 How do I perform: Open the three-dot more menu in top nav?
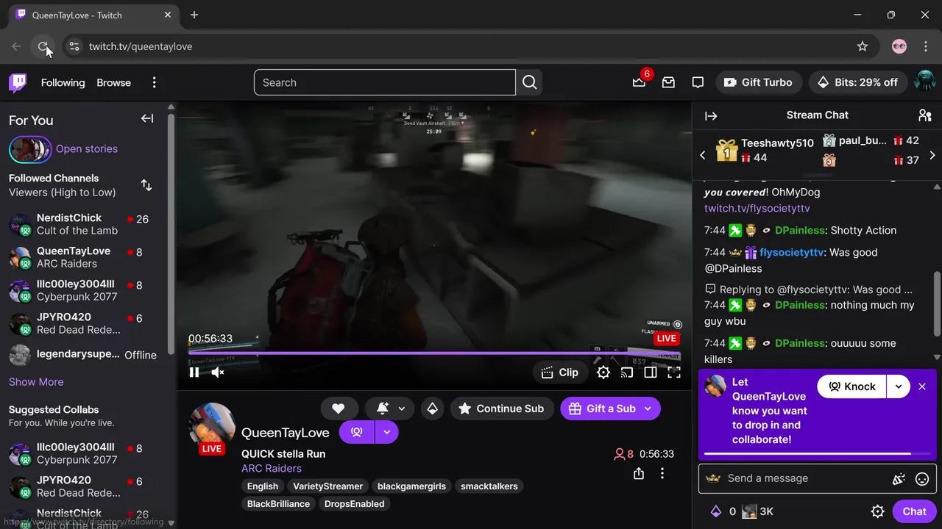tap(154, 82)
